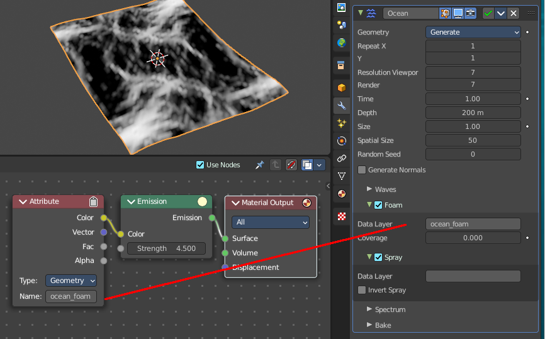The image size is (545, 339).
Task: Click the Material Output node icon
Action: pyautogui.click(x=306, y=203)
